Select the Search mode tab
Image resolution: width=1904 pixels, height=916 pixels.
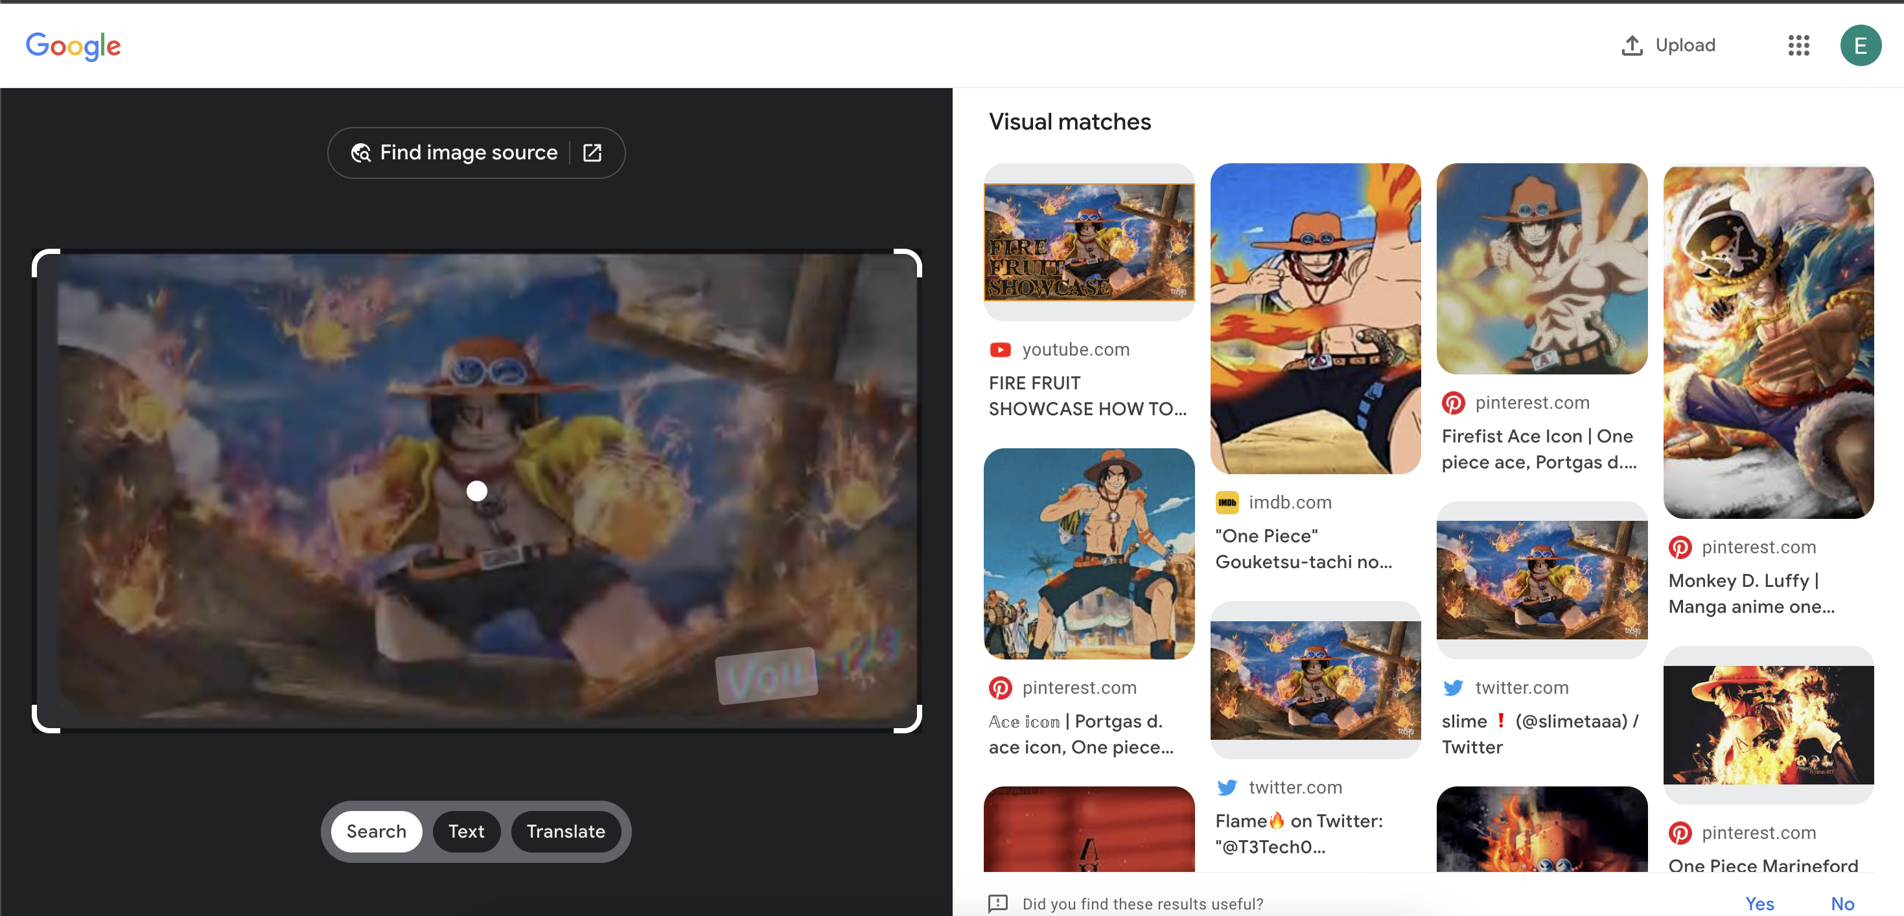[x=377, y=832]
